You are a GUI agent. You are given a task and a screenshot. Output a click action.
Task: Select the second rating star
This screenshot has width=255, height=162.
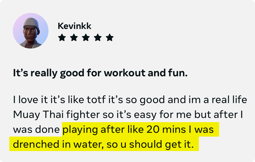coord(74,38)
